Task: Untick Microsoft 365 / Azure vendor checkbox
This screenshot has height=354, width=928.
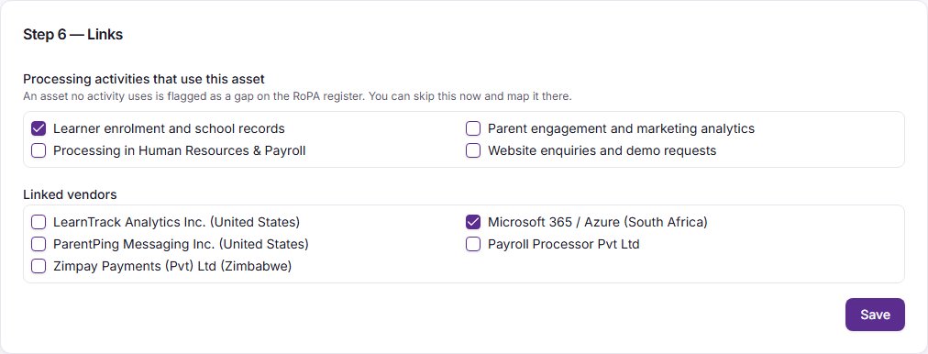Action: pos(473,222)
